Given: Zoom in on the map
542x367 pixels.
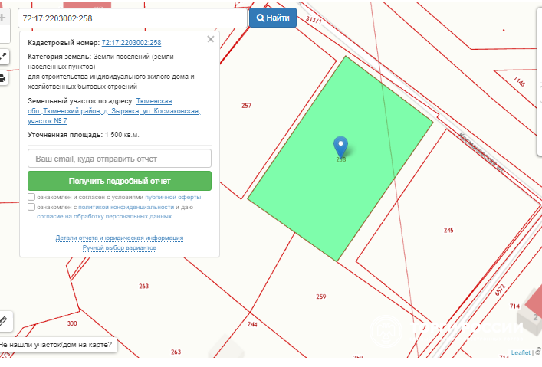Looking at the screenshot, I should point(3,17).
